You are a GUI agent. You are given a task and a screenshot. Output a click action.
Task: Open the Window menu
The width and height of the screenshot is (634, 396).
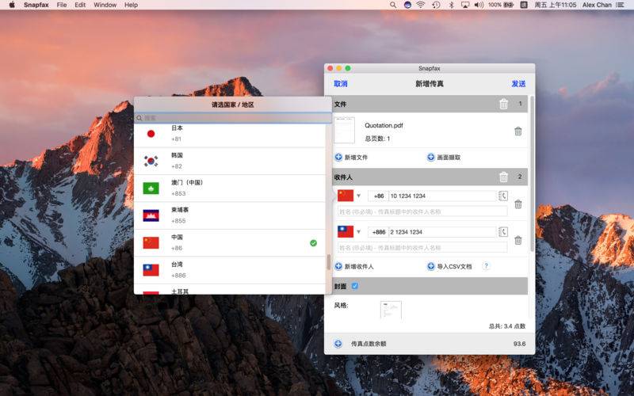[105, 5]
